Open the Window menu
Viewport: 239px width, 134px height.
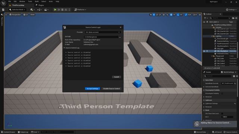[x=22, y=1]
